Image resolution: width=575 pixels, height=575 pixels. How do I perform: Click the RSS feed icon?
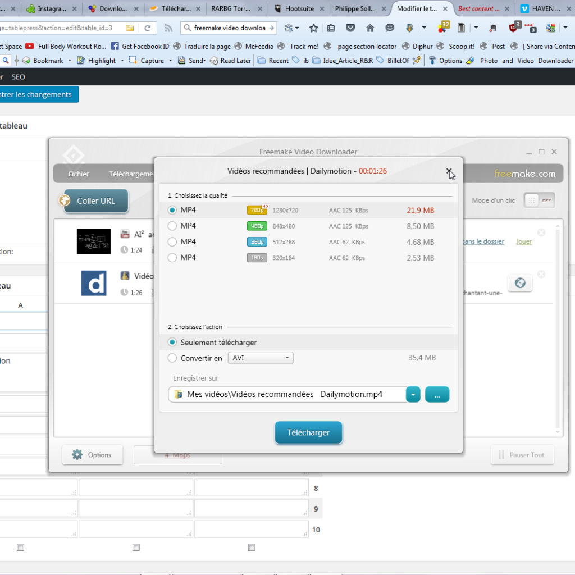point(168,28)
